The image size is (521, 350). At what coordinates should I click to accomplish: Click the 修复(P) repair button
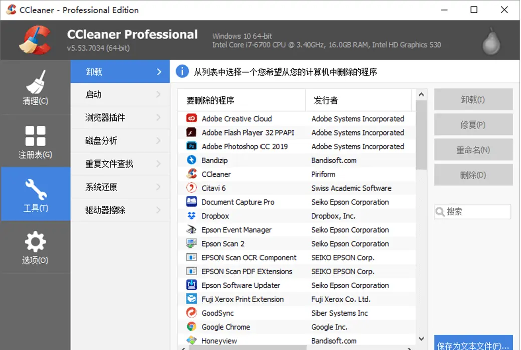(x=473, y=124)
